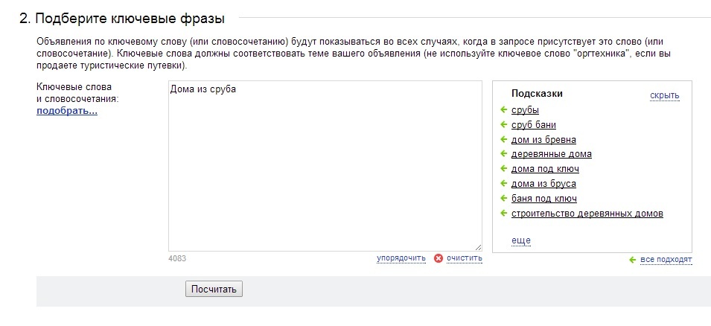Click green arrow beside все подходят
The image size is (711, 326).
633,260
